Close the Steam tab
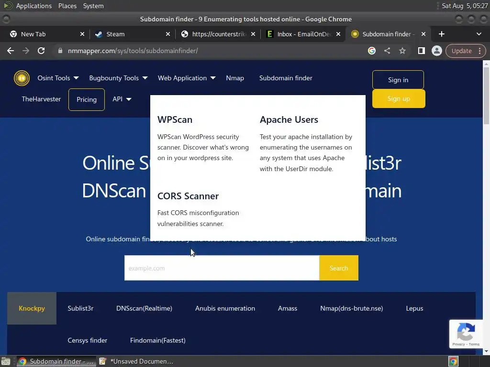 click(168, 34)
